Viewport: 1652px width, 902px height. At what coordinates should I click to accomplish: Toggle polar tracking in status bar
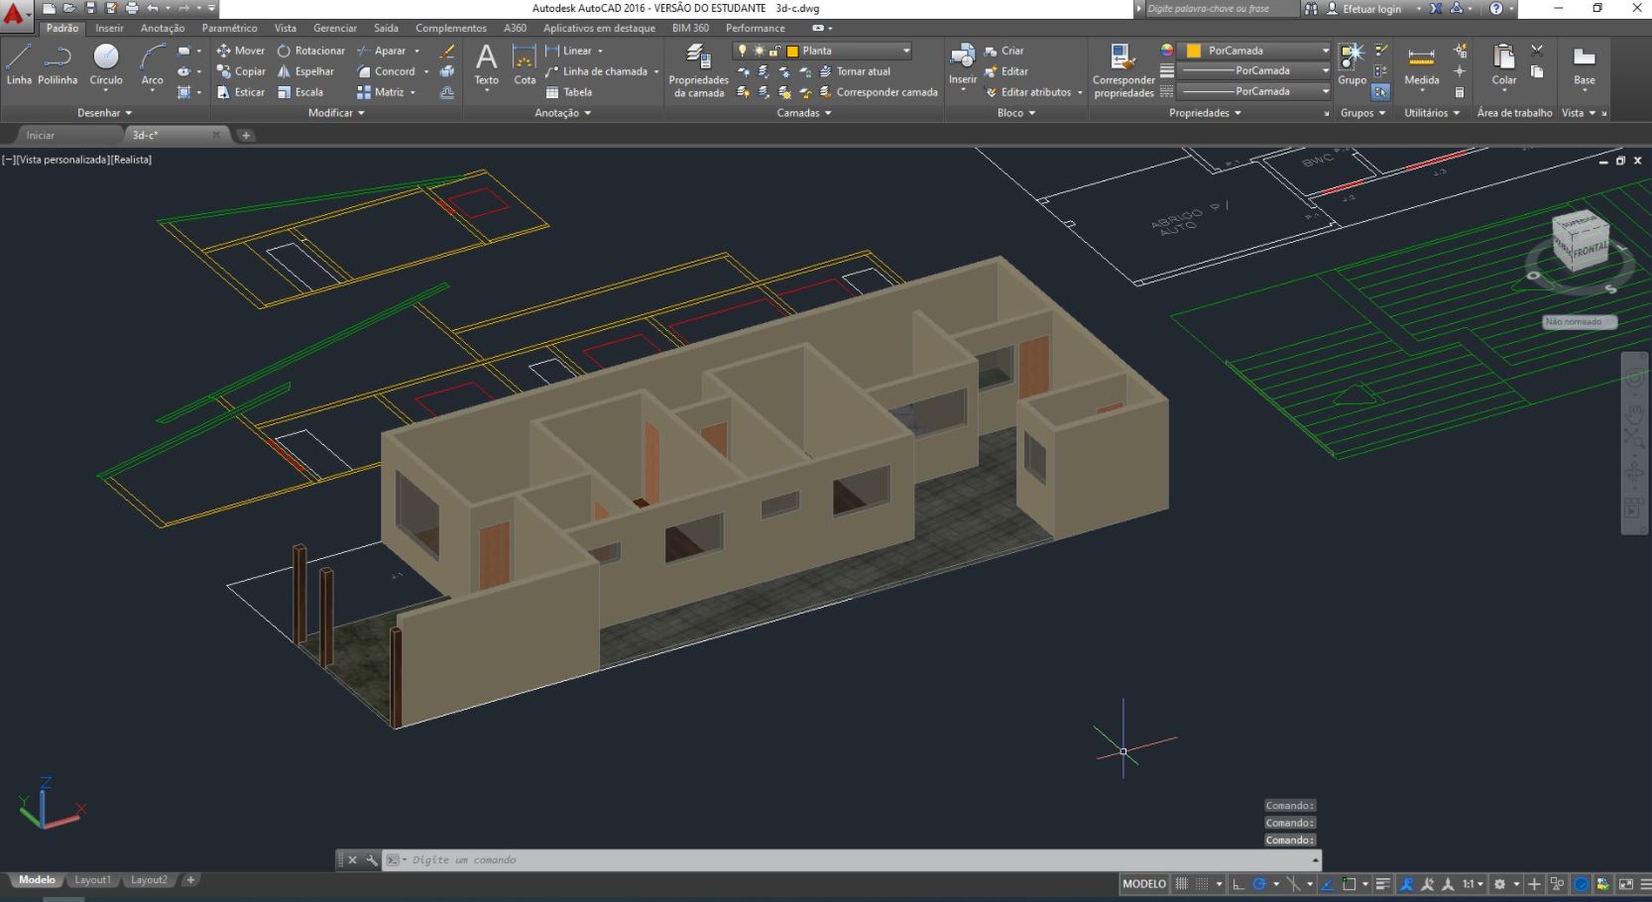[x=1259, y=884]
